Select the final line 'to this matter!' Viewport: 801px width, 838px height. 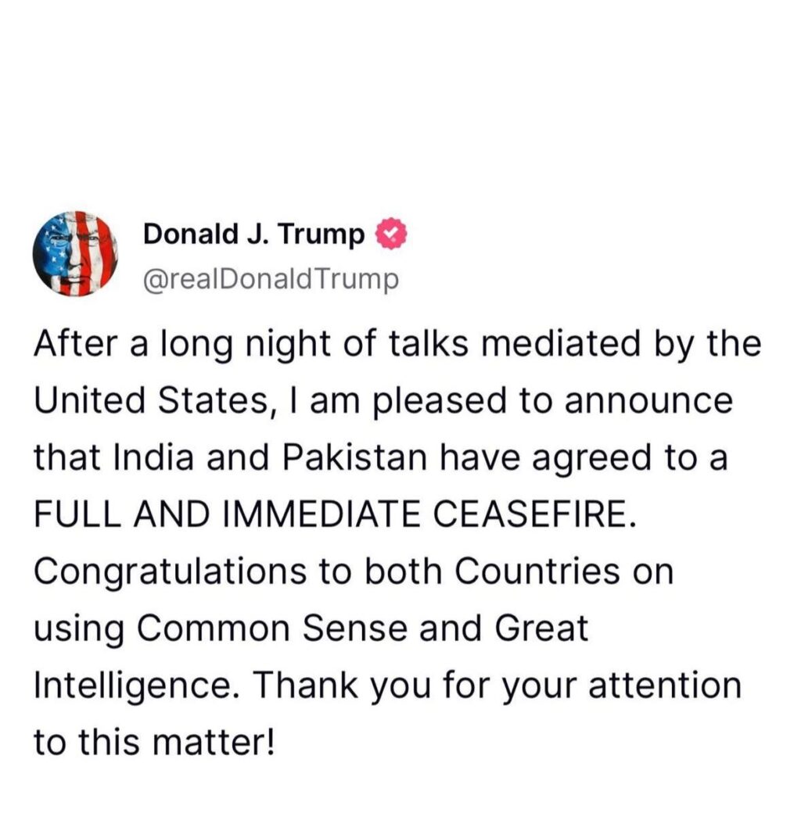(154, 742)
